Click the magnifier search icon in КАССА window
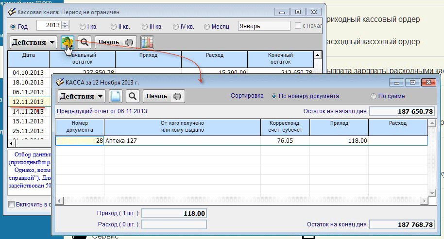Screen dimensions: 444x239 (133, 96)
